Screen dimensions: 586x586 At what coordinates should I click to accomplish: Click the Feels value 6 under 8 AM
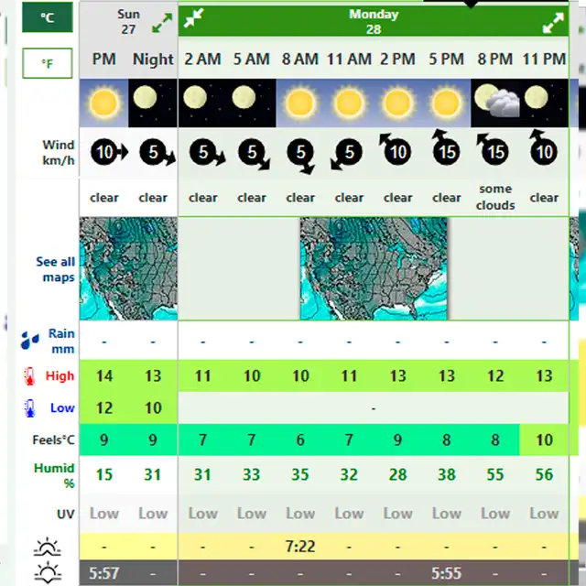[300, 439]
